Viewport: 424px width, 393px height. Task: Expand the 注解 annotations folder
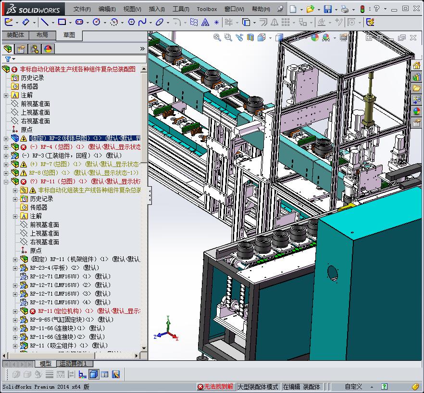6,95
